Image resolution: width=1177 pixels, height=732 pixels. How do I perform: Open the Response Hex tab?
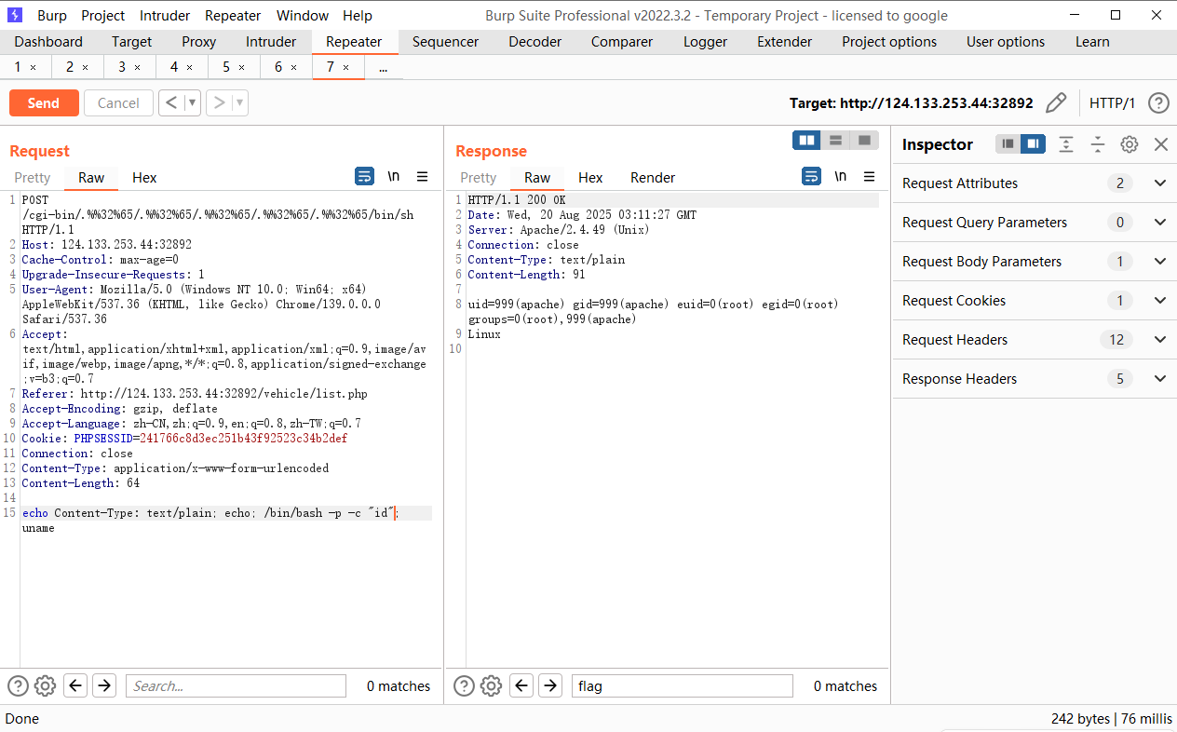(590, 178)
